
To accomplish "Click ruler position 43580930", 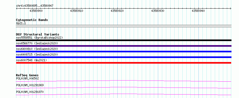I will (x=158, y=11).
